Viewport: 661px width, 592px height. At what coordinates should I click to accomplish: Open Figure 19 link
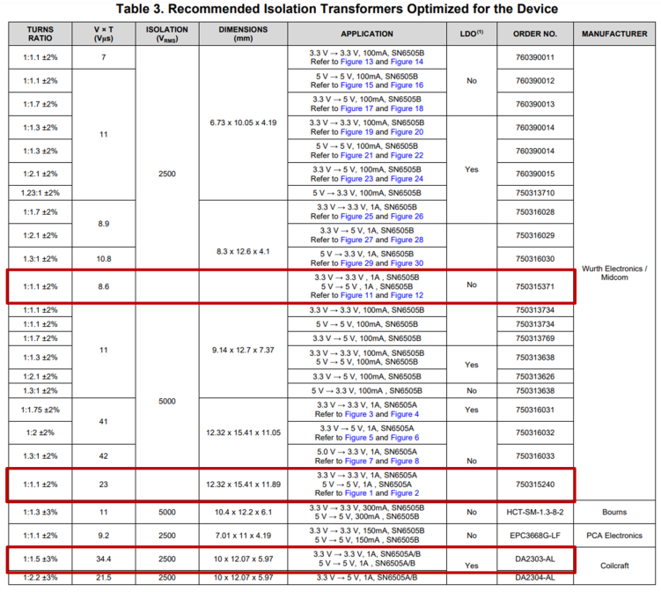[356, 132]
